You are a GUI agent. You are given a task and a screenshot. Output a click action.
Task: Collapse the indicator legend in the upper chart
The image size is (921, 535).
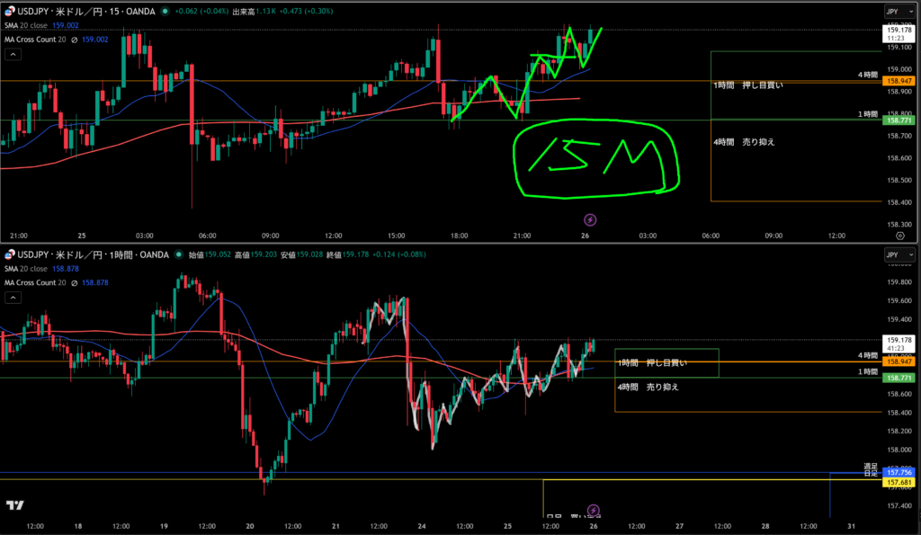click(x=13, y=54)
